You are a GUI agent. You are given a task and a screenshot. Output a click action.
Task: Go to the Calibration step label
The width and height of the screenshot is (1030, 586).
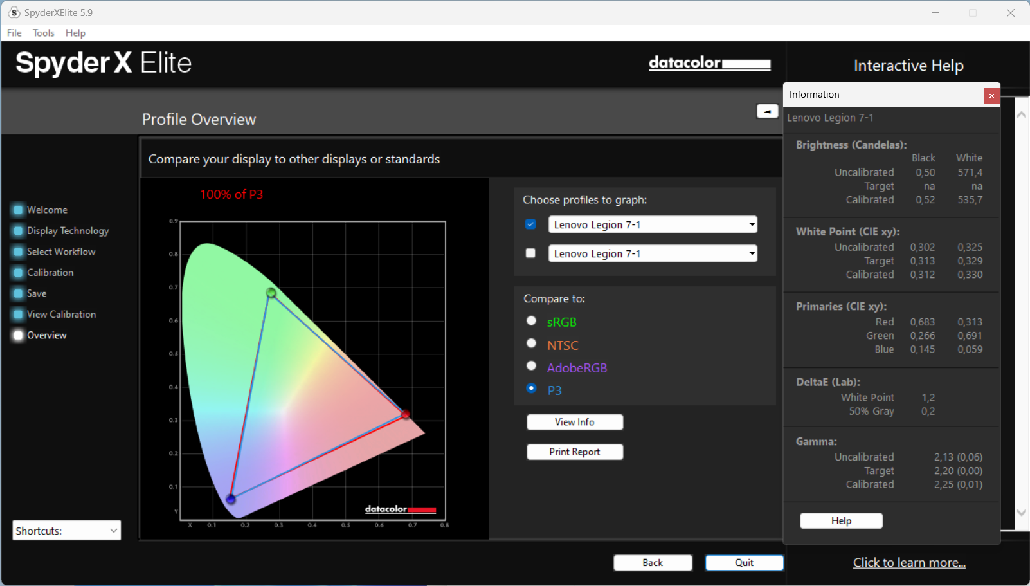(x=50, y=272)
